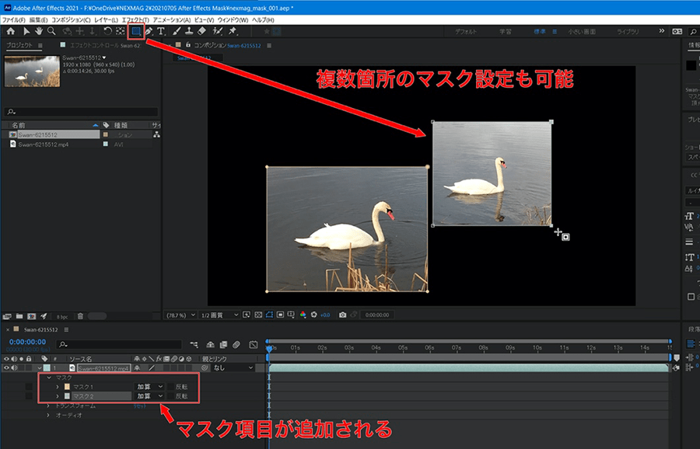Take a snapshot of the composition view
Screen dimensions: 700x449
[x=342, y=315]
